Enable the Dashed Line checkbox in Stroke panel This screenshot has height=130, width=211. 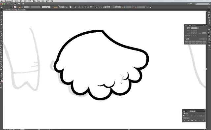(185, 39)
